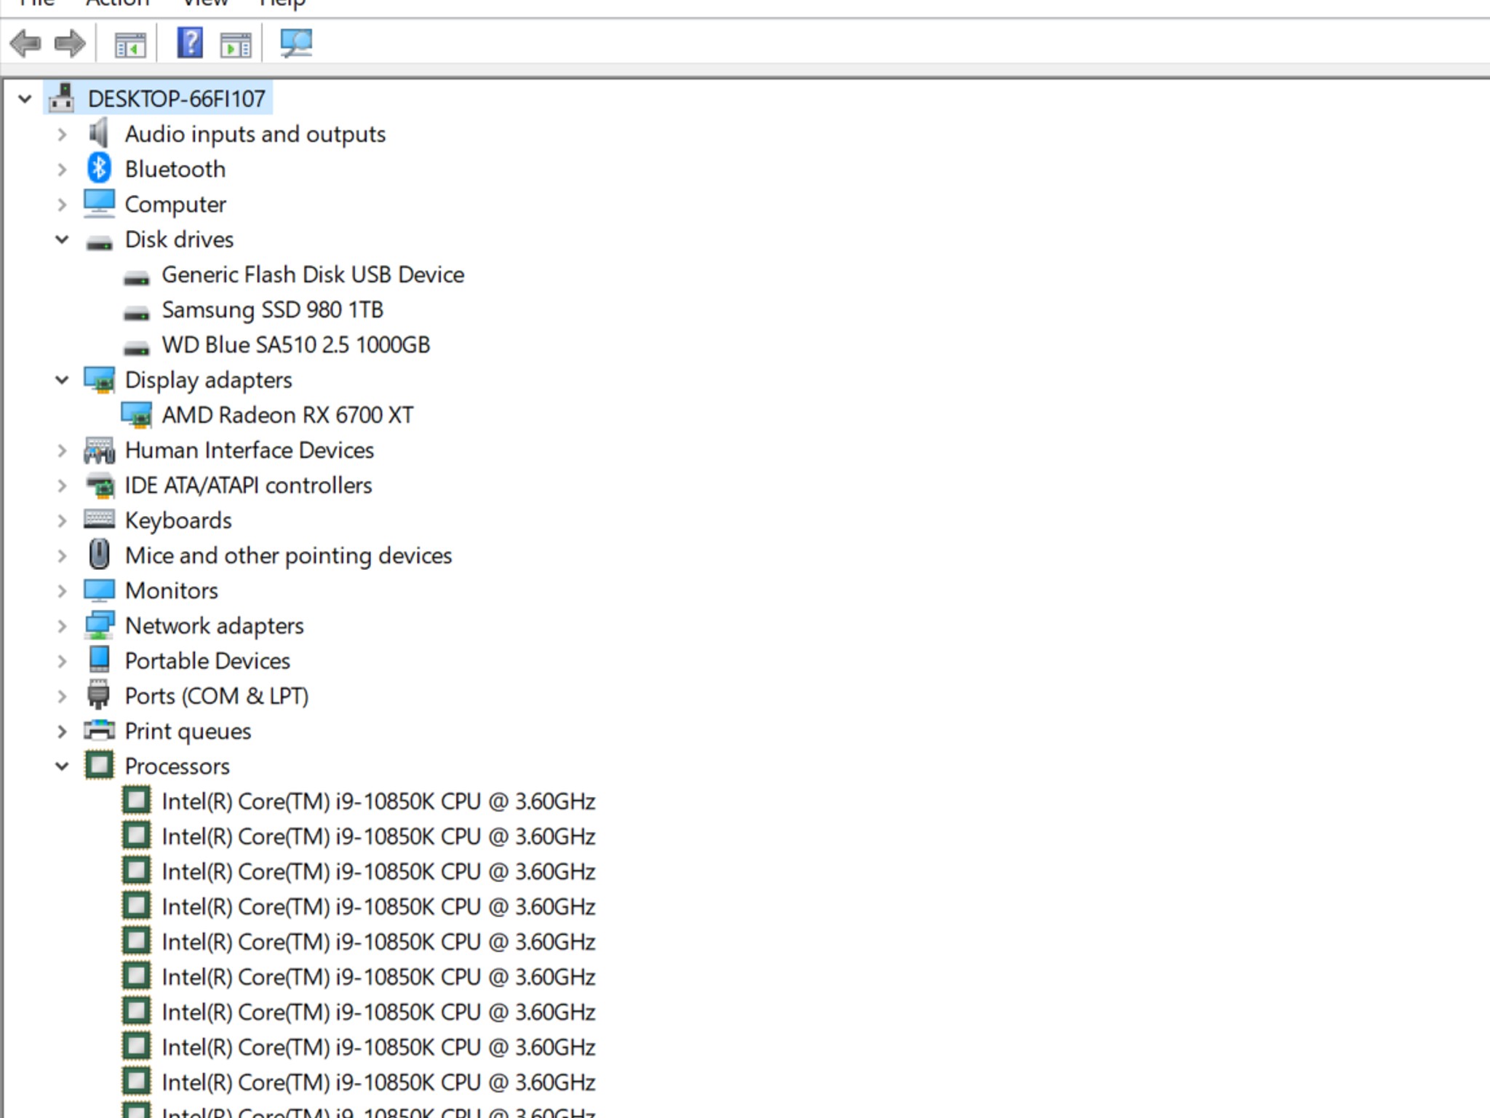Select Mice and other pointing devices
Viewport: 1490px width, 1118px height.
pos(288,555)
